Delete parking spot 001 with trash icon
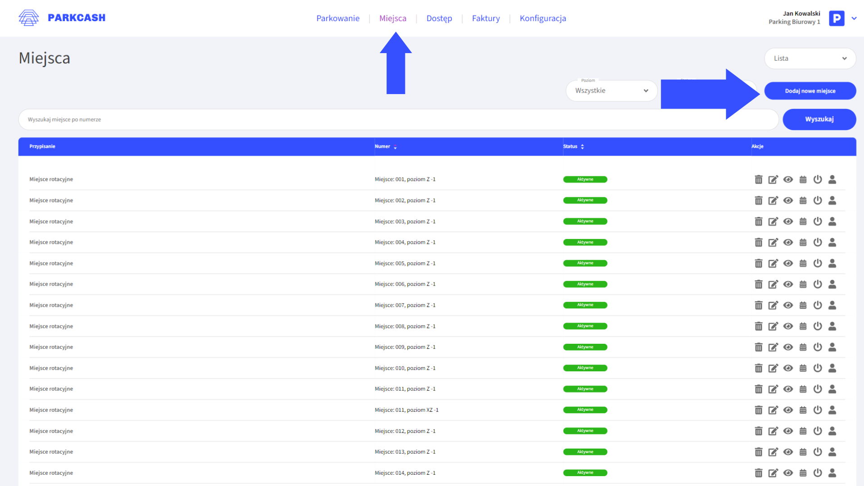This screenshot has height=486, width=864. coord(758,180)
